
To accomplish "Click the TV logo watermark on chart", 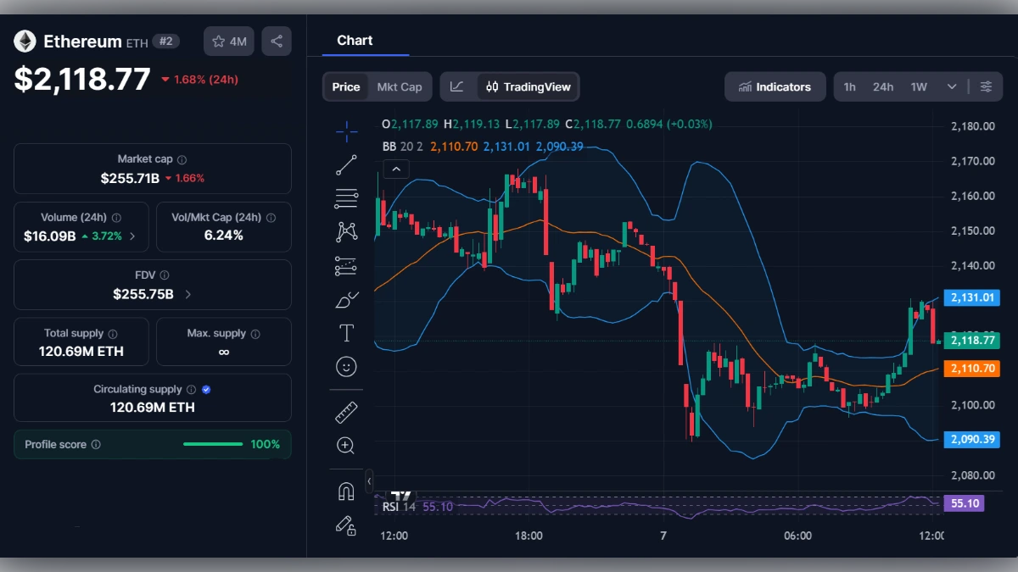I will point(400,496).
